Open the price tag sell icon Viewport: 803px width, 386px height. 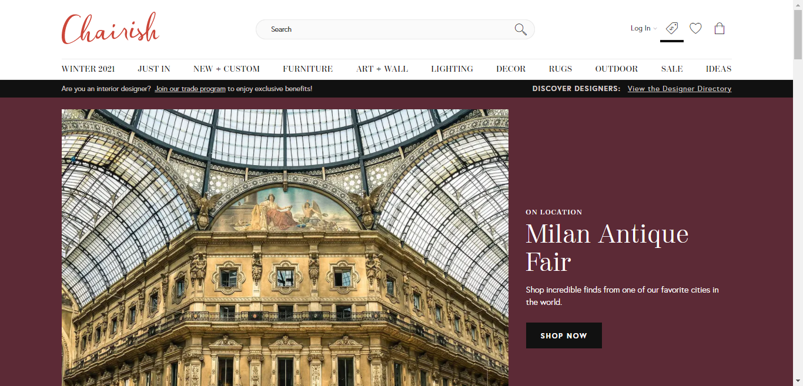click(671, 28)
